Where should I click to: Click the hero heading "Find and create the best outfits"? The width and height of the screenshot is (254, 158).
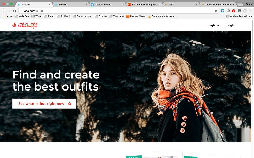[x=56, y=81]
